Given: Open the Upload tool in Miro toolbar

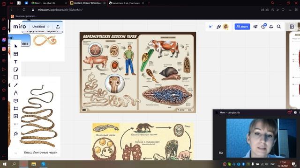Looking at the screenshot, I should pos(15,116).
